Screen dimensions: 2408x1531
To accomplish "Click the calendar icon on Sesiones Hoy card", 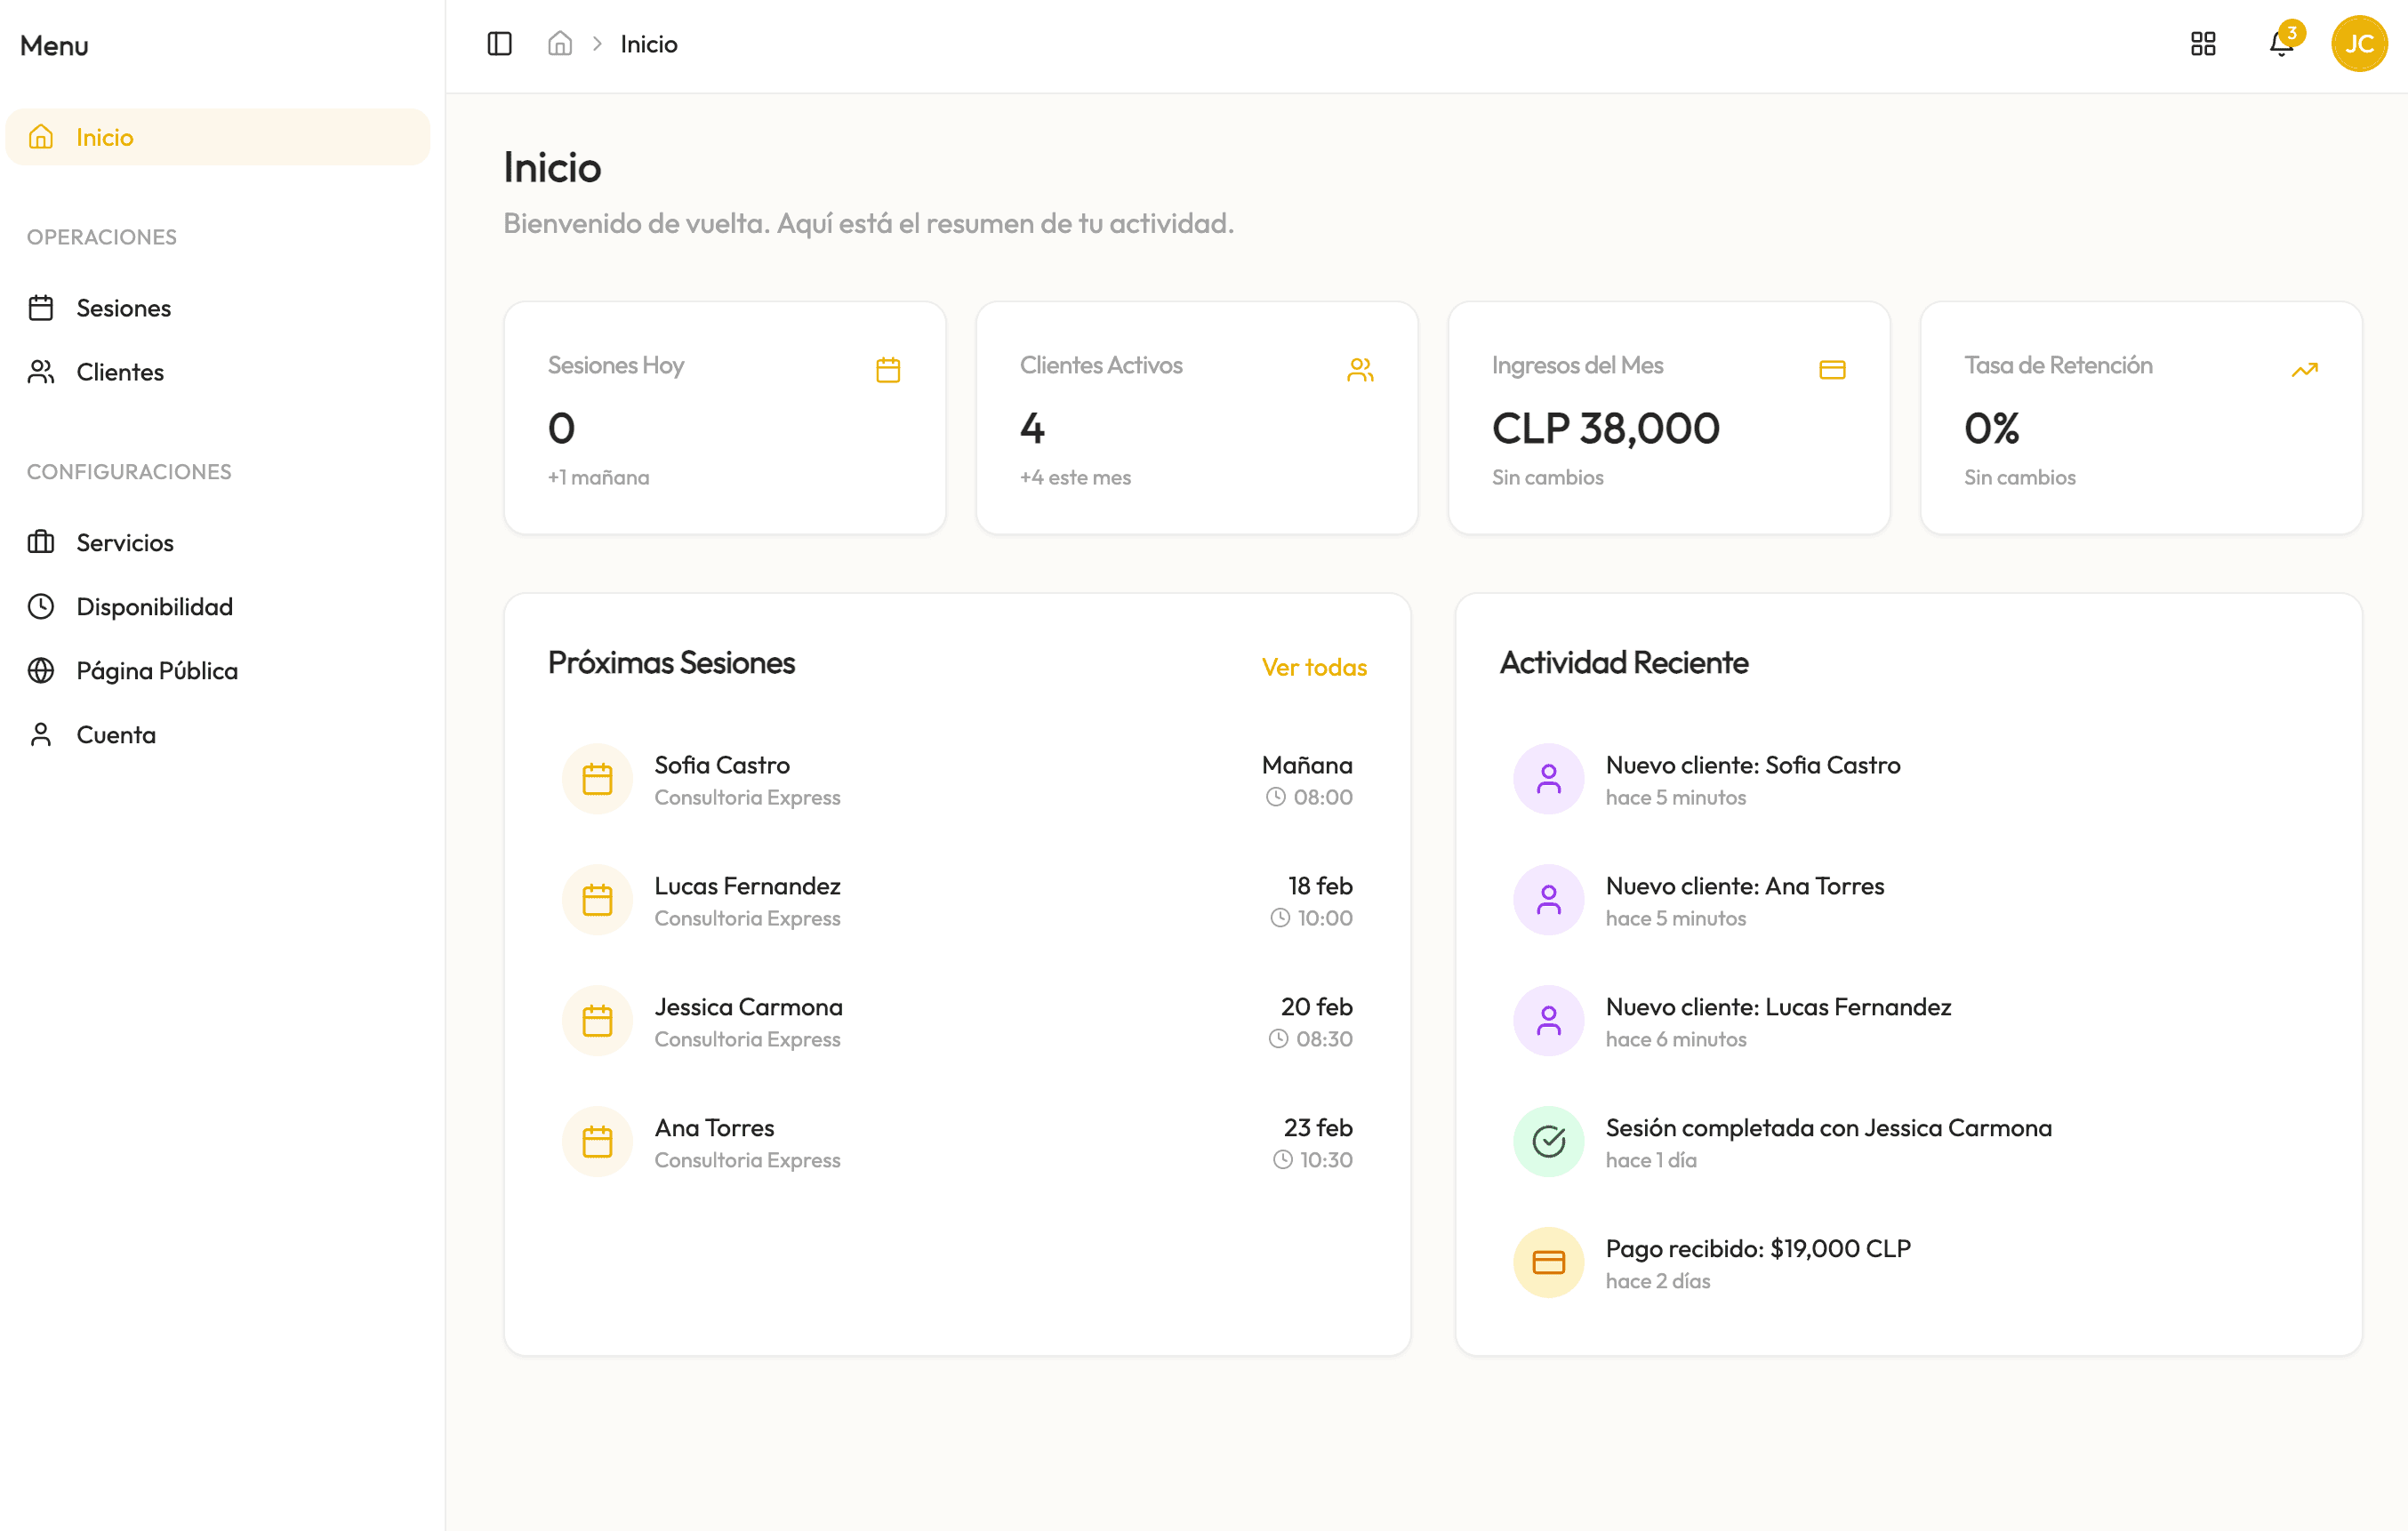I will [x=888, y=369].
